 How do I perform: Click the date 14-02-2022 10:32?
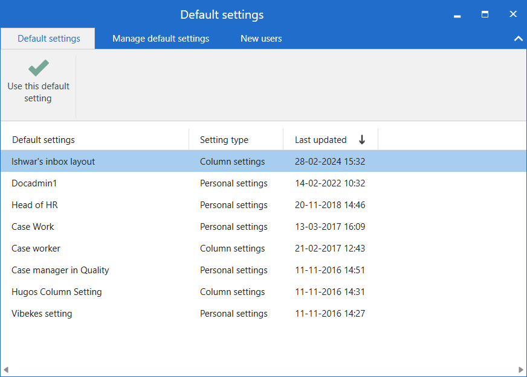click(x=330, y=183)
